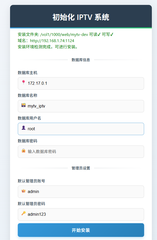Click the 数据库名称 label

click(27, 95)
